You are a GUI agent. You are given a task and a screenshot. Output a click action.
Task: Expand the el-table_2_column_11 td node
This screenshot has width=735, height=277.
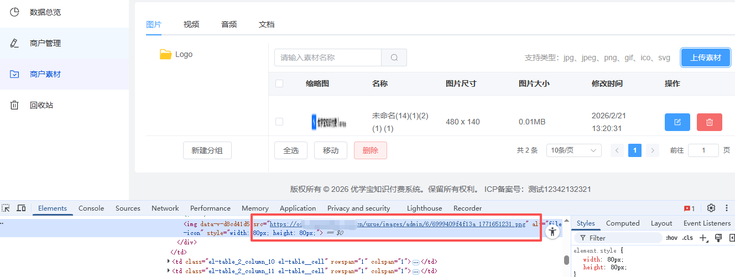(169, 271)
